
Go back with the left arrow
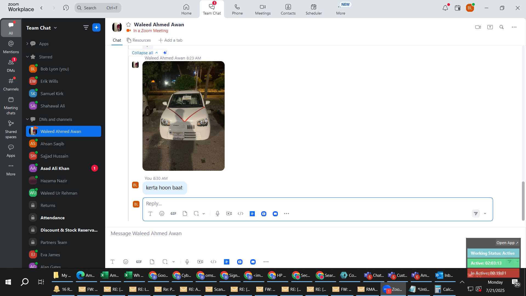41,8
